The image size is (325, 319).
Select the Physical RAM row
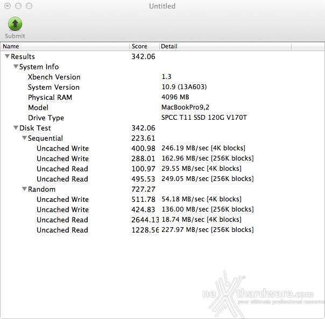click(x=162, y=97)
